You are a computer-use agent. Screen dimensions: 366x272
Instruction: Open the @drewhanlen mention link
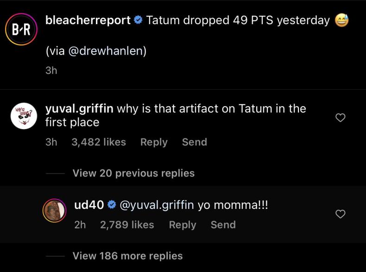[x=107, y=51]
